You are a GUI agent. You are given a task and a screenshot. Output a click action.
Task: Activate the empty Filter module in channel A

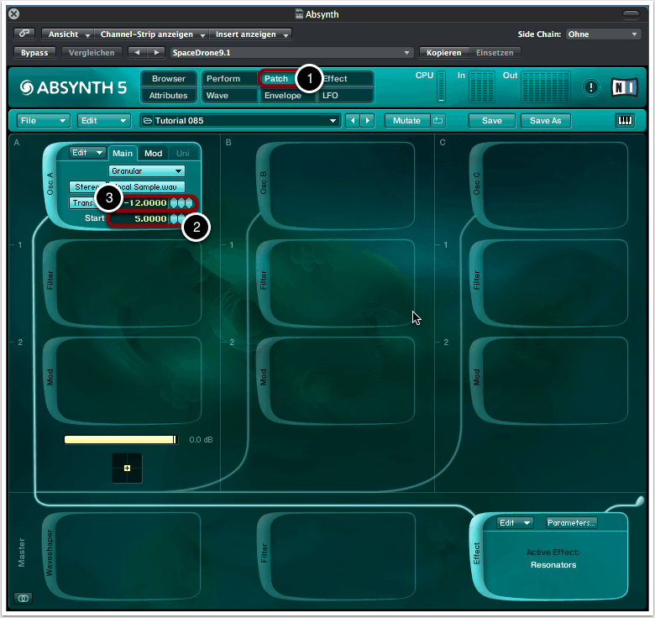[x=123, y=283]
